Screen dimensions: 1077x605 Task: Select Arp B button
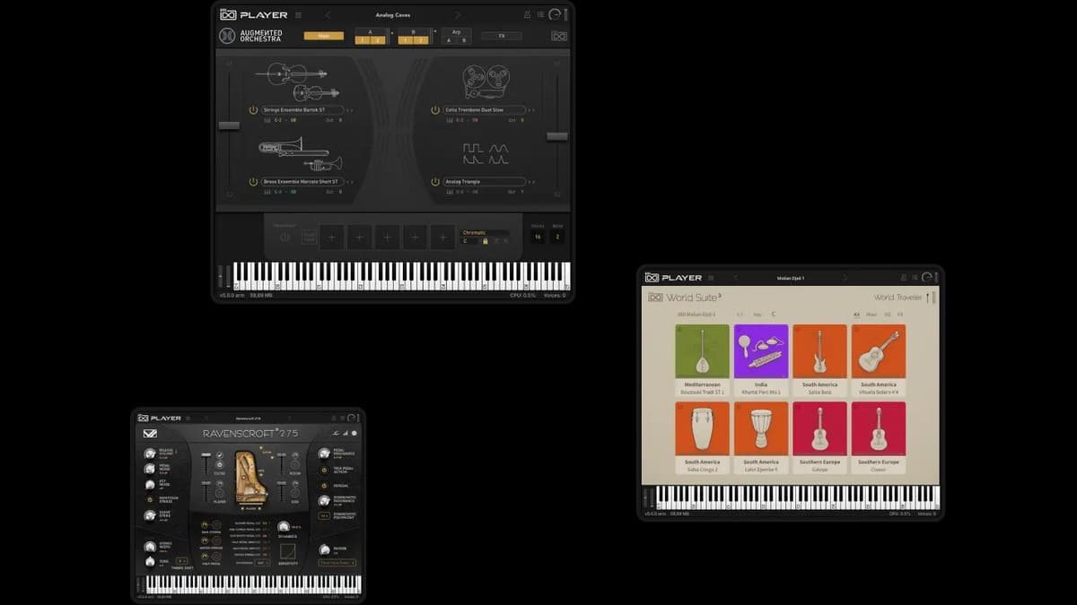pos(464,39)
